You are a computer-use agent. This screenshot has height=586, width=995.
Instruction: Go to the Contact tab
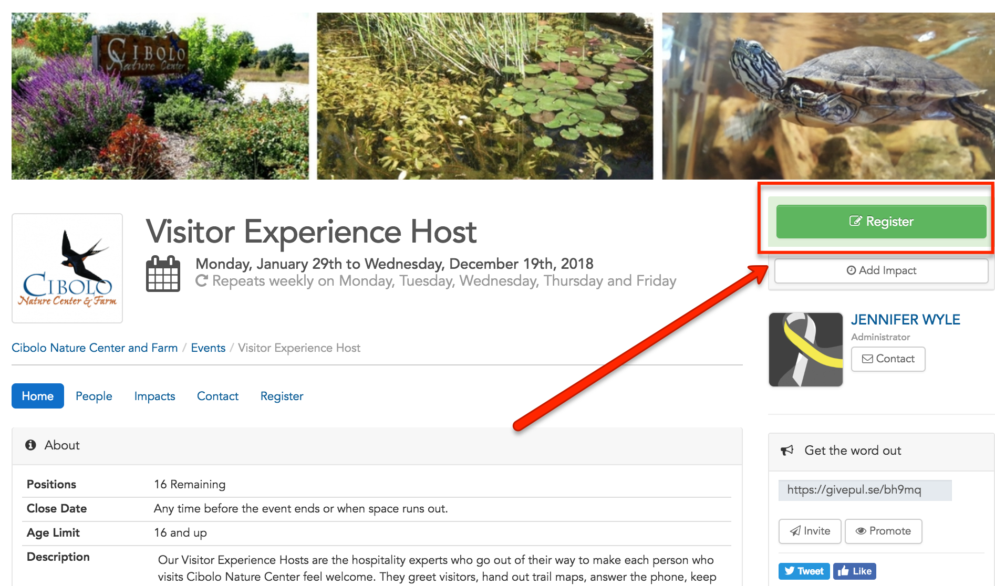217,396
